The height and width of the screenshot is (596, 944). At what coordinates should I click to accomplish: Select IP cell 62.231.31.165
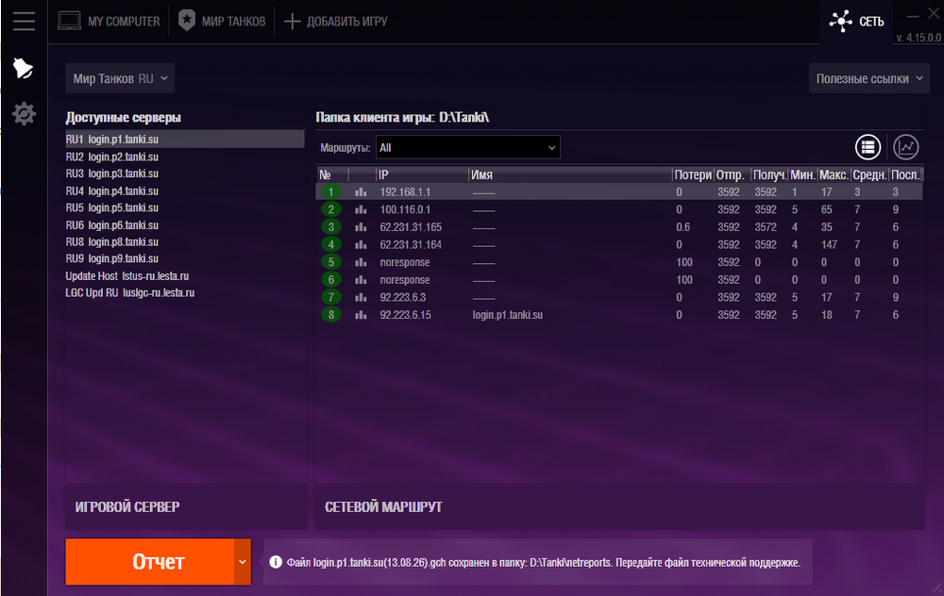tap(411, 227)
